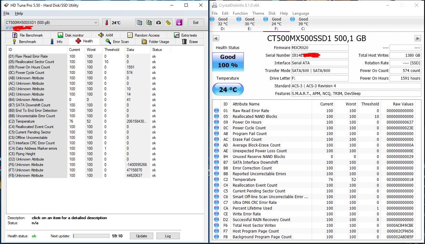
Task: Open HD Tune File menu
Action: (x=6, y=13)
